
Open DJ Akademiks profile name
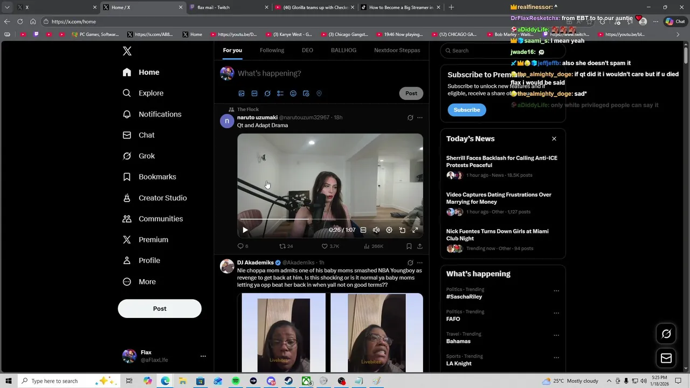pyautogui.click(x=256, y=263)
